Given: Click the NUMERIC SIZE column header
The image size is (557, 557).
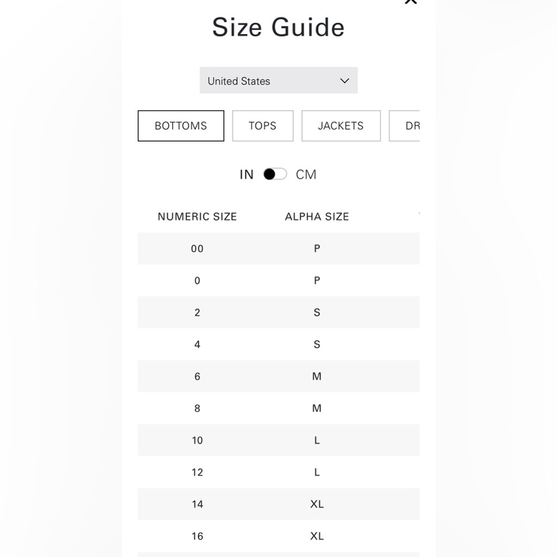Looking at the screenshot, I should tap(197, 217).
